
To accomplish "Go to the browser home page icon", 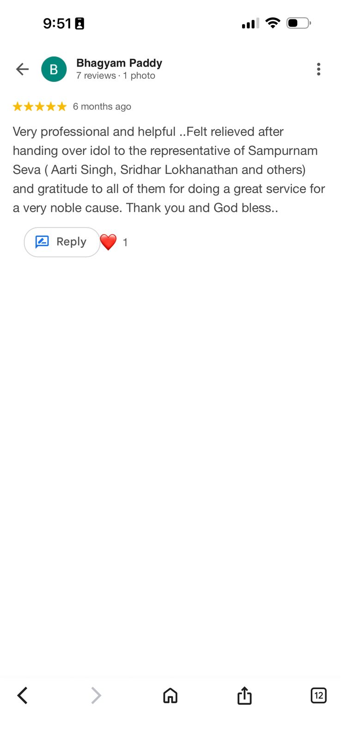I will [170, 695].
